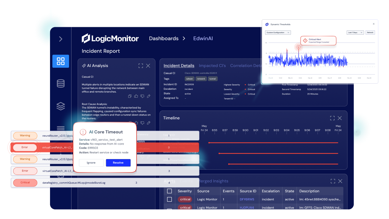Click the top Warning badge for neuralRouter

[x=25, y=136]
